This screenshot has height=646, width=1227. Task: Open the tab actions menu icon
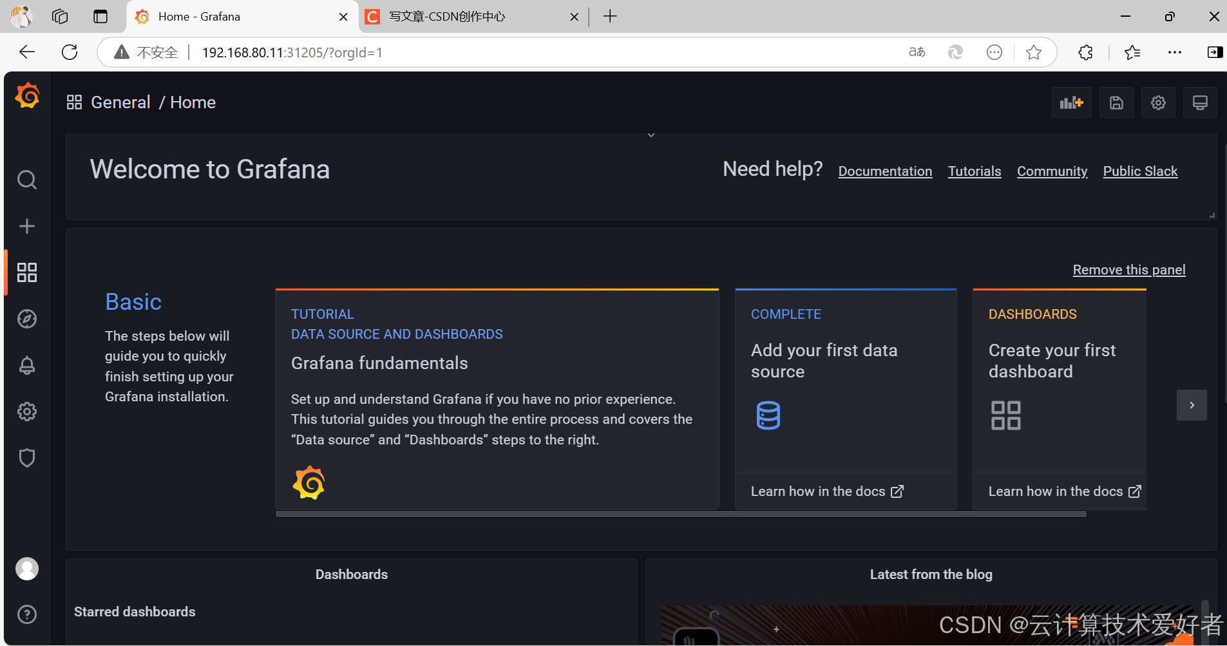pos(100,16)
